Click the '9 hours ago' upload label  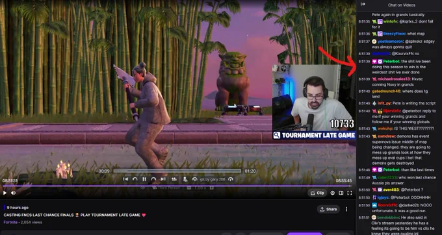pyautogui.click(x=18, y=208)
